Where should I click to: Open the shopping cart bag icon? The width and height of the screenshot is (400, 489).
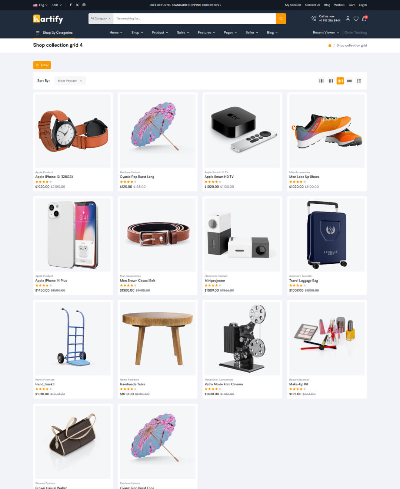pyautogui.click(x=364, y=19)
